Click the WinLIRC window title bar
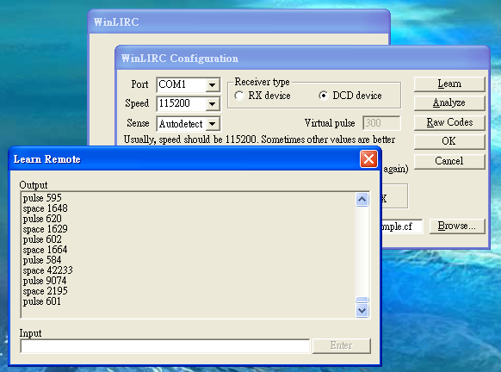The image size is (501, 372). [238, 22]
